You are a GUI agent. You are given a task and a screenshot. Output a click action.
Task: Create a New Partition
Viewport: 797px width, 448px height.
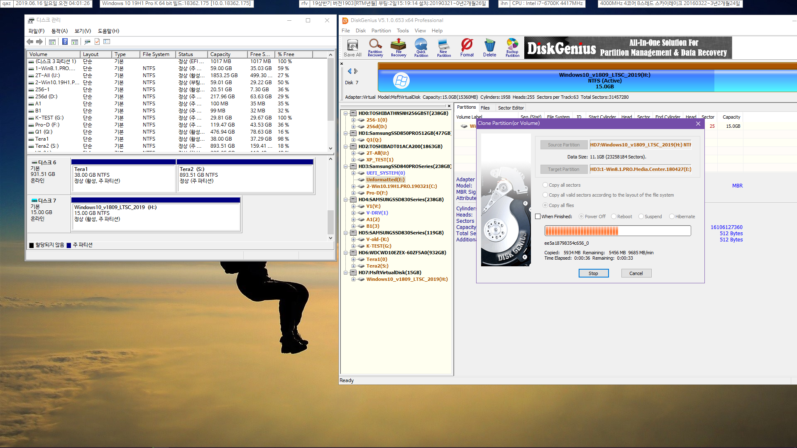444,48
